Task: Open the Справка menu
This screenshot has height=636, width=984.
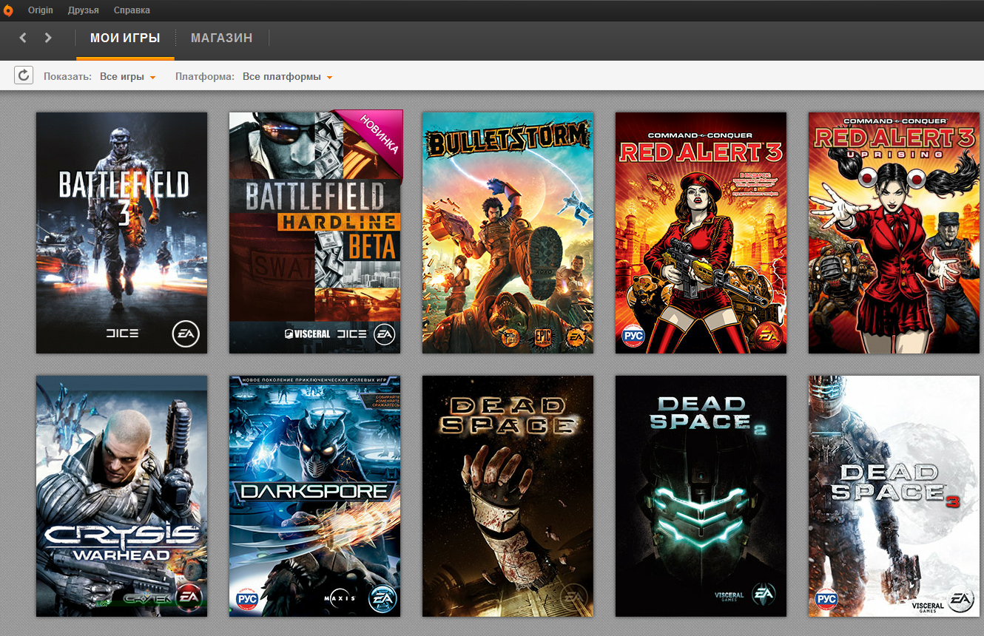Action: point(132,10)
